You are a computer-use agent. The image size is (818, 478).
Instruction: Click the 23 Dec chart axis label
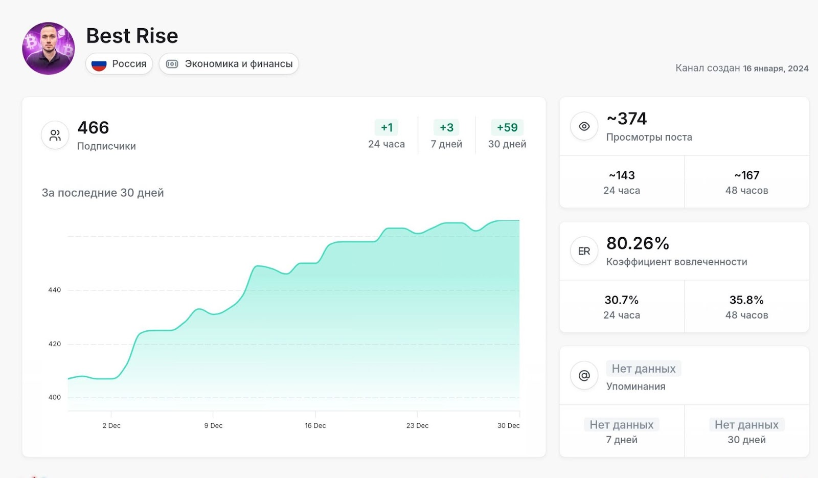[418, 425]
